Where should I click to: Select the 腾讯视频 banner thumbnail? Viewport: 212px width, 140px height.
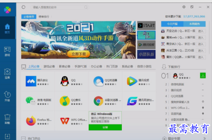pyautogui.click(x=146, y=45)
